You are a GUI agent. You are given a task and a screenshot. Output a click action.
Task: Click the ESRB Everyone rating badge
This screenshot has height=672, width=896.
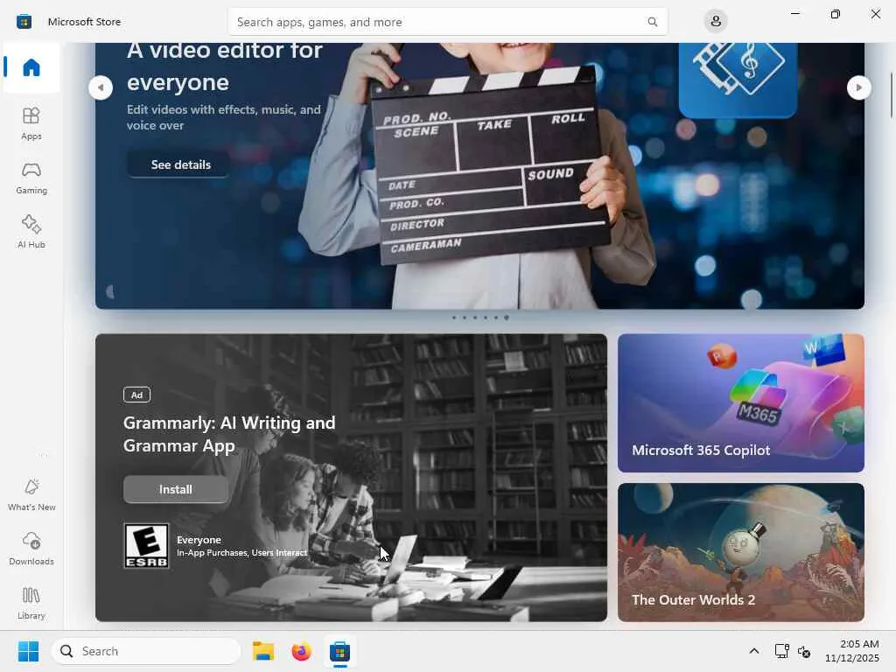click(146, 546)
